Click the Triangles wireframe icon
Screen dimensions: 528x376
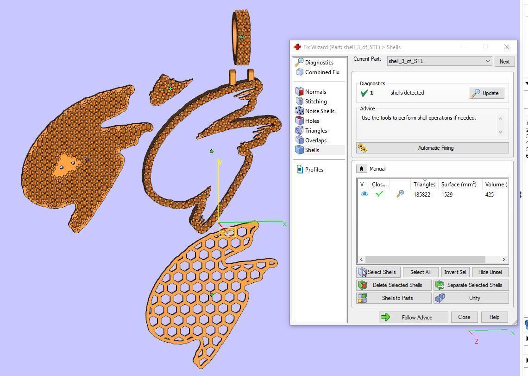tap(299, 130)
